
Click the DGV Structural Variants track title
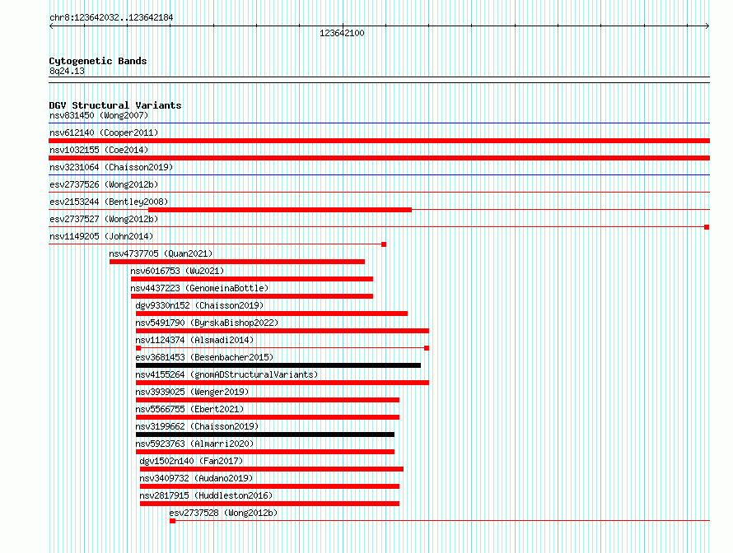coord(115,105)
